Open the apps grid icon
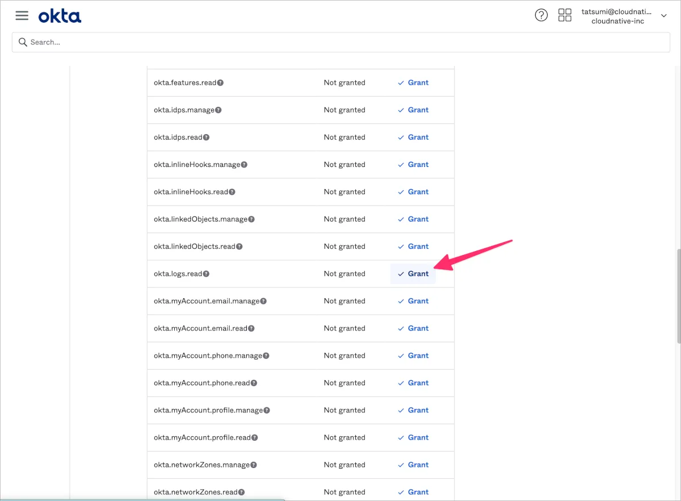681x501 pixels. point(565,15)
